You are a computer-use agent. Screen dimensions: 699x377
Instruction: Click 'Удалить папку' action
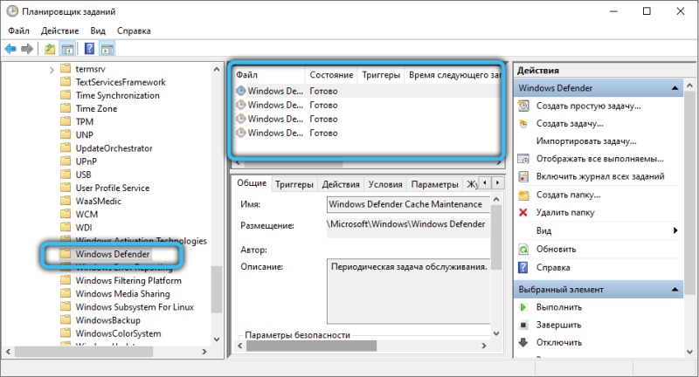[x=565, y=213]
